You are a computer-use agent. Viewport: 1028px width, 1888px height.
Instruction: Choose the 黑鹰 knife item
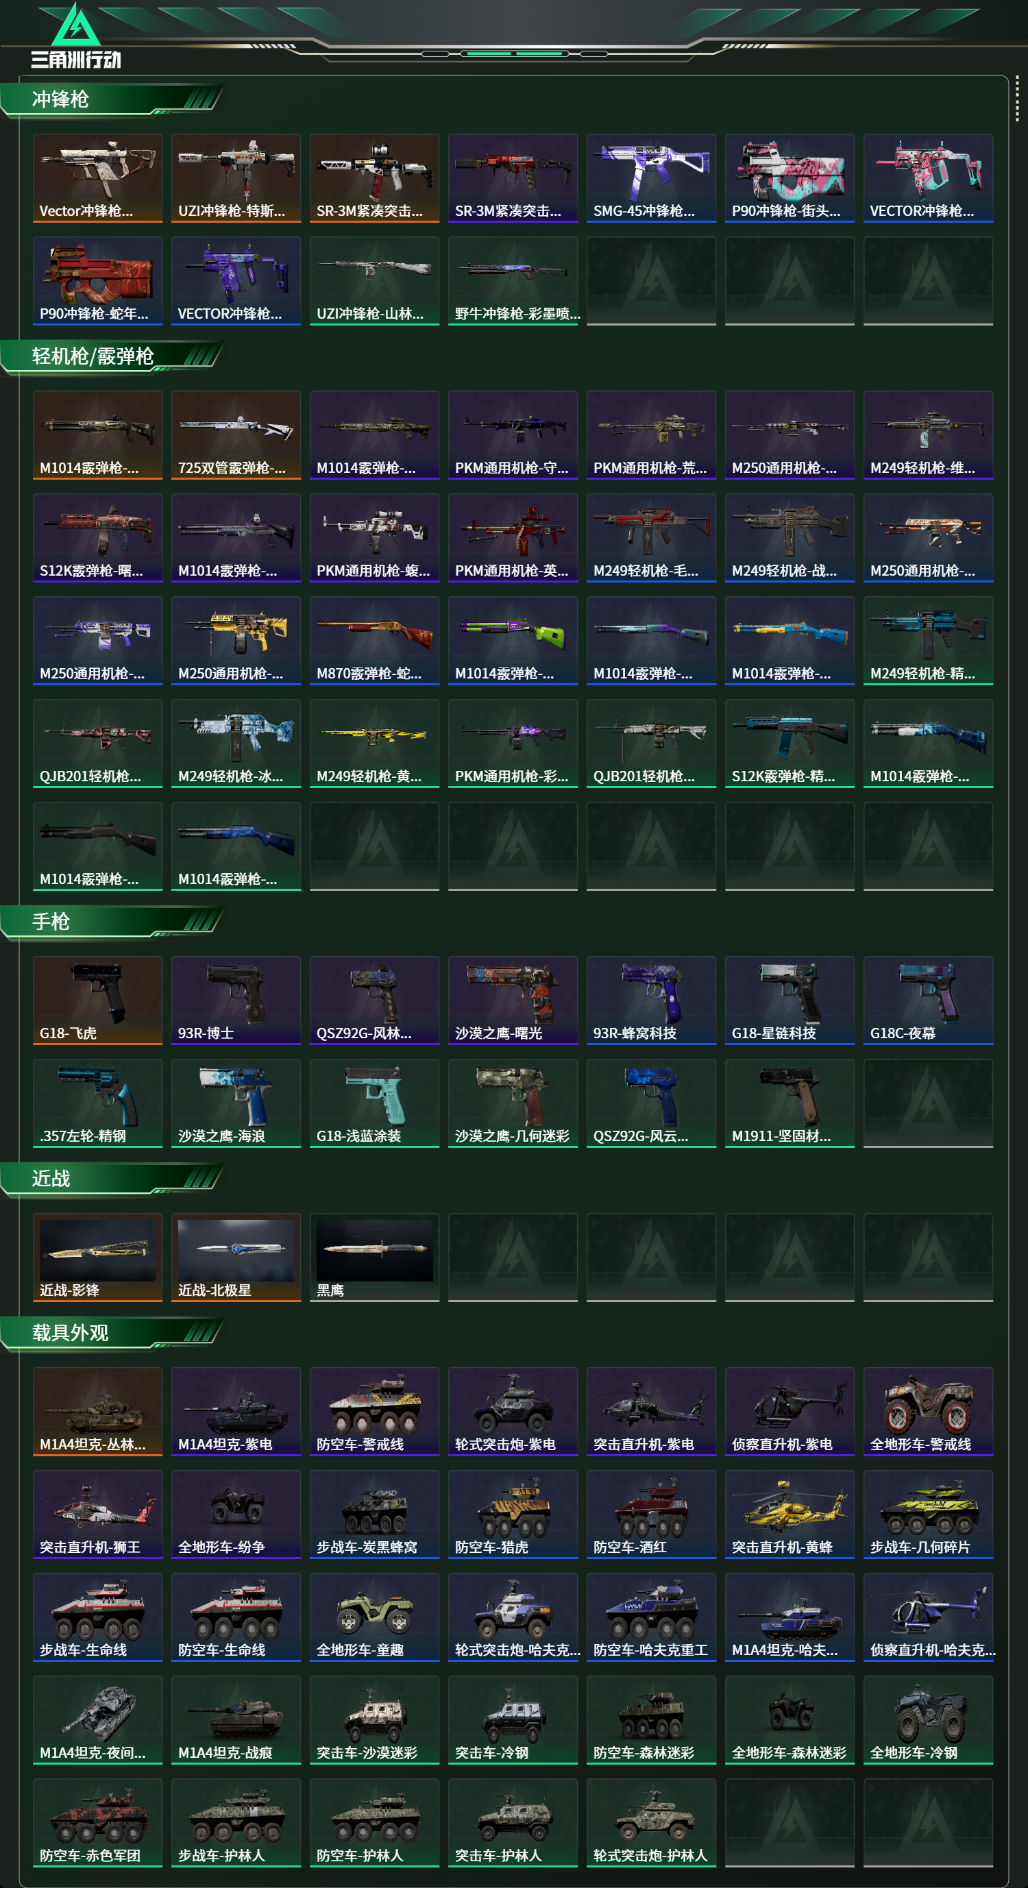[374, 1257]
